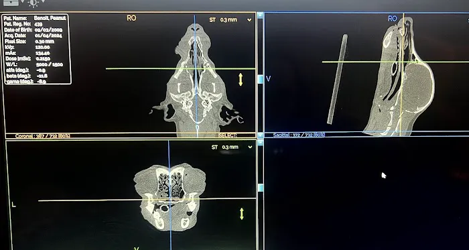Click the L orientation label in axial view
Image resolution: width=469 pixels, height=250 pixels.
[x=13, y=204]
